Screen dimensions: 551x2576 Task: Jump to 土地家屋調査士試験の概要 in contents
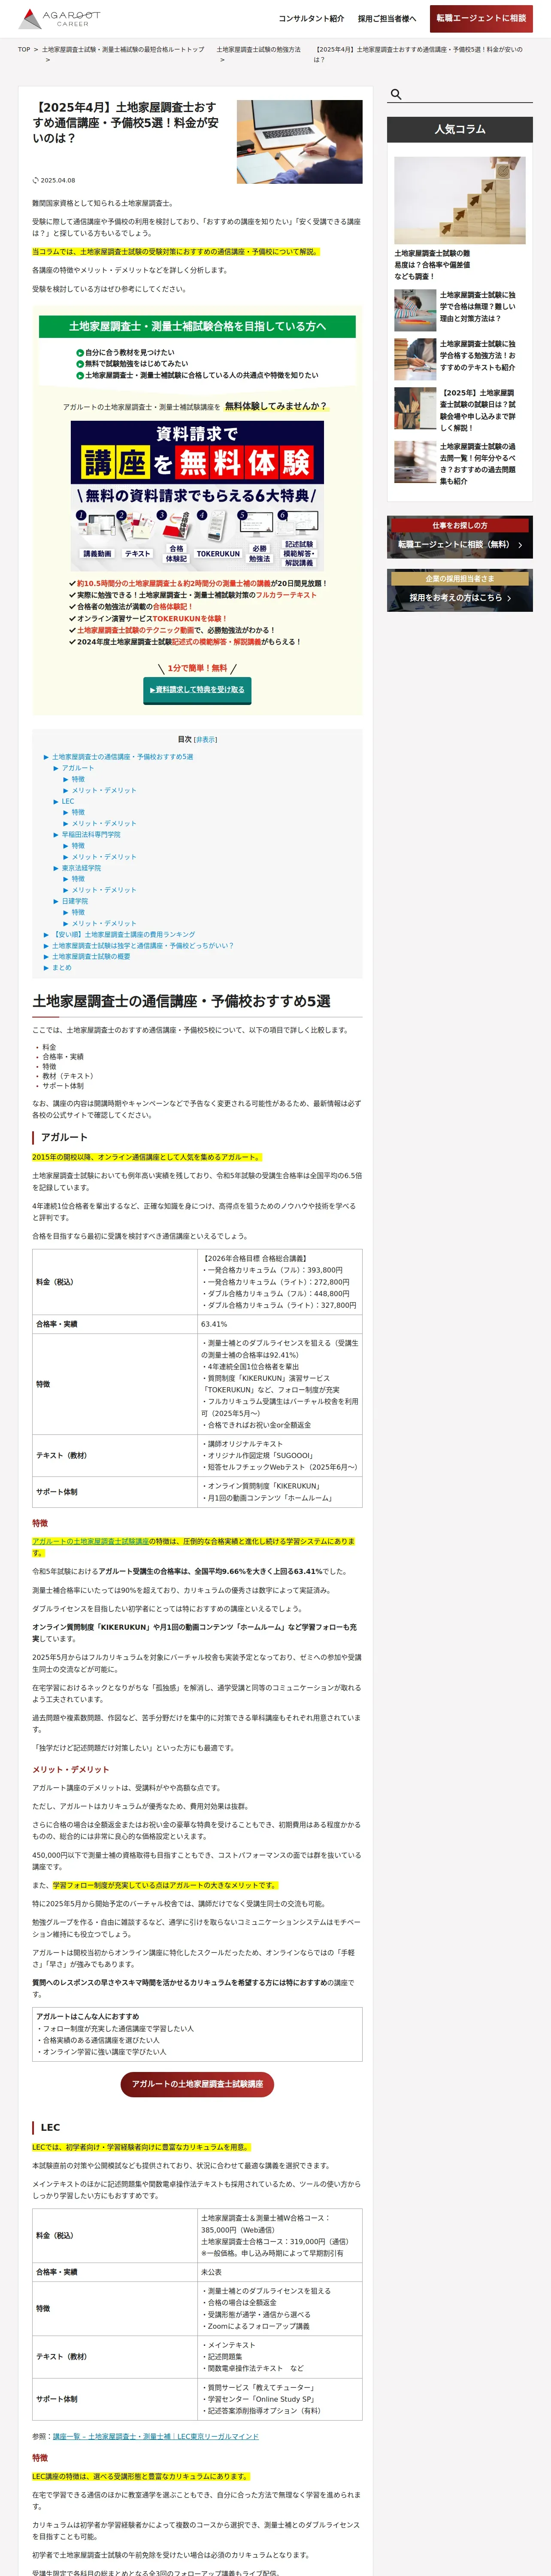[91, 956]
